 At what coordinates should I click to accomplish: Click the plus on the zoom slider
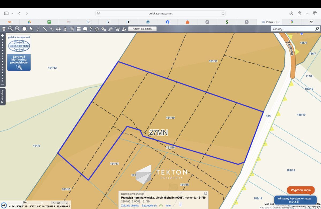(3, 35)
